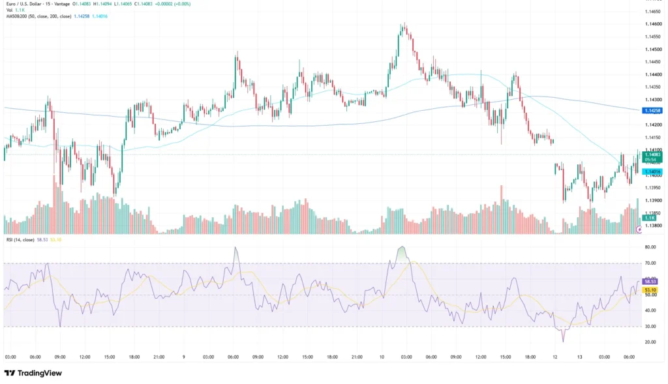Click the 1.13900 price axis tick
The image size is (668, 384).
[652, 201]
